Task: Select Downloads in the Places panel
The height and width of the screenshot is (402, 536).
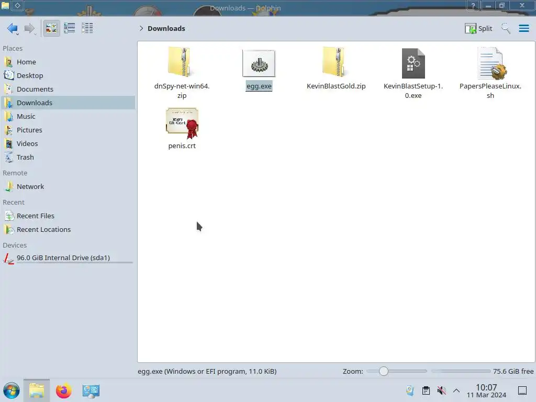Action: 68,103
